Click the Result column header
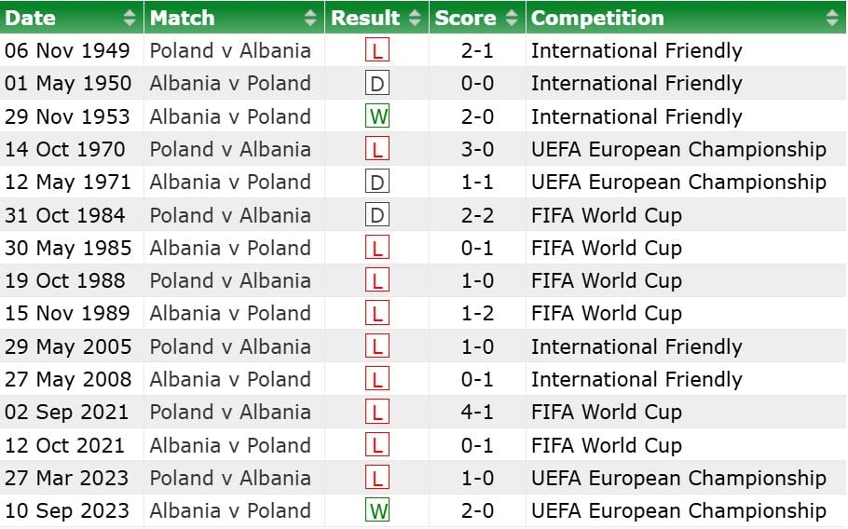Image resolution: width=848 pixels, height=529 pixels. coord(365,18)
